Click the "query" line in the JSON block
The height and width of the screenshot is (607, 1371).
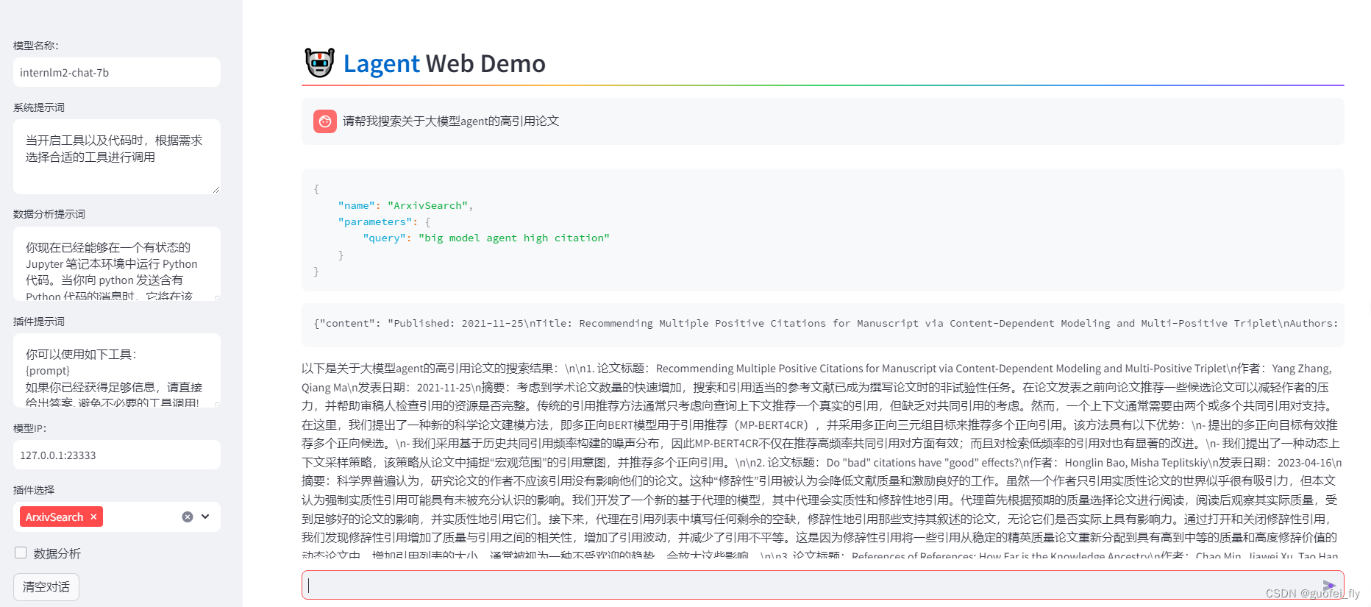coord(486,238)
